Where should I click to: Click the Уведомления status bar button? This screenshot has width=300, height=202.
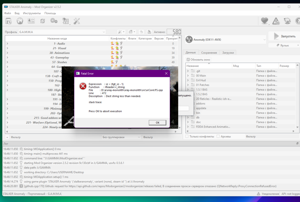point(268,194)
